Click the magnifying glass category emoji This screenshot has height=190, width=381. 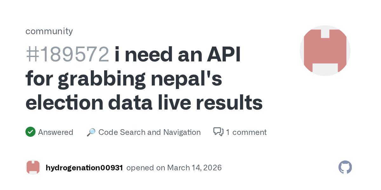point(91,132)
